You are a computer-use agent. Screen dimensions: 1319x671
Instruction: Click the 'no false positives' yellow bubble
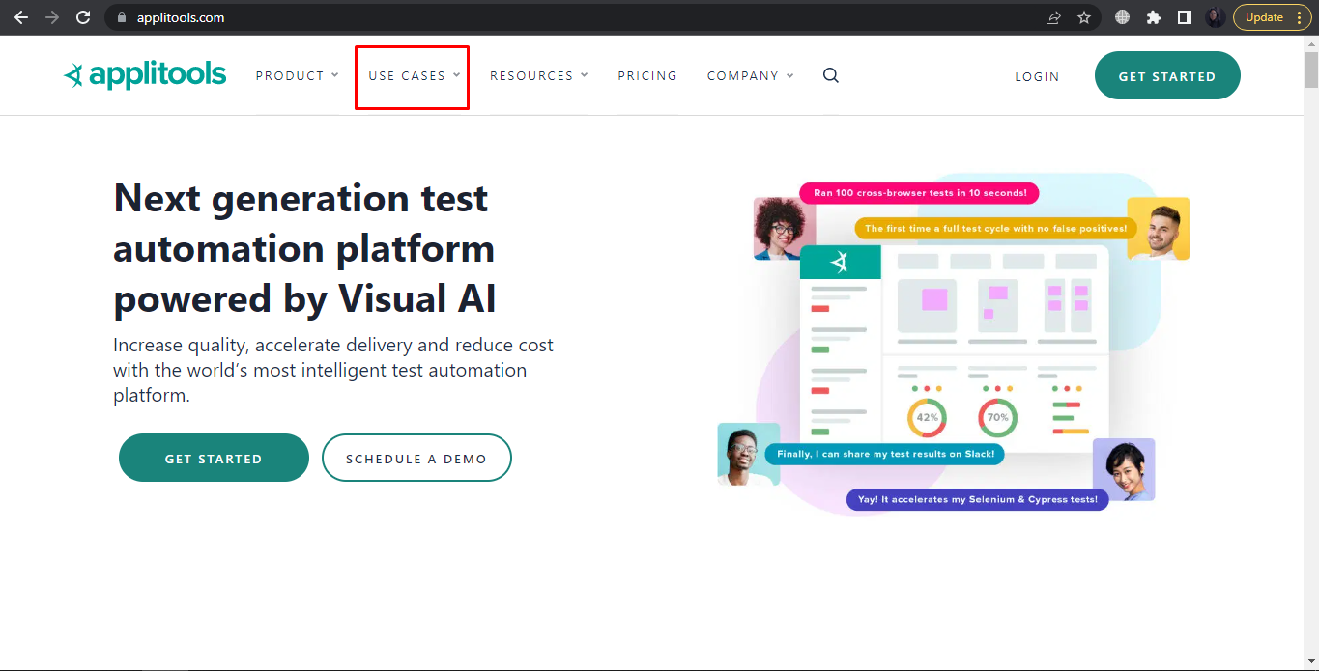click(x=995, y=229)
